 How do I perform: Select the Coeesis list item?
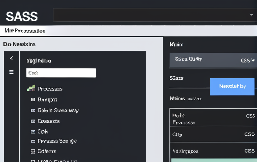point(49,121)
